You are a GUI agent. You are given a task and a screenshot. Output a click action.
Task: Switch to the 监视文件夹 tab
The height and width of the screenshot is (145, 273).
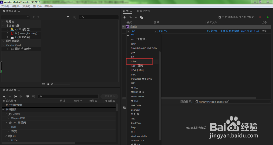click(x=144, y=11)
